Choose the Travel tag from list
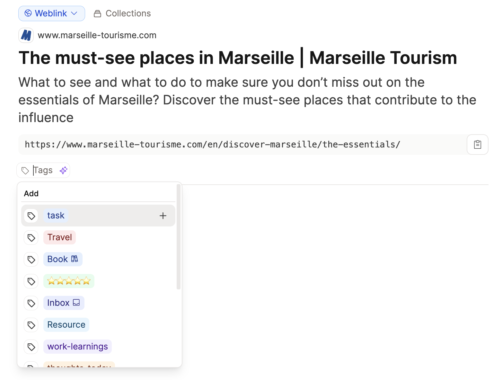 coord(59,237)
